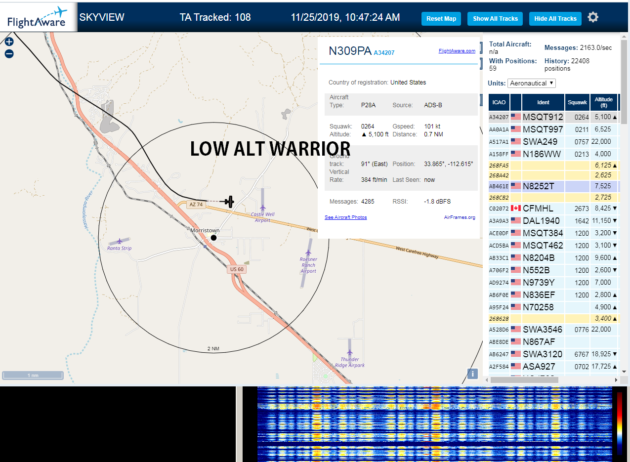Zoom out the map with minus icon
The height and width of the screenshot is (462, 630).
pyautogui.click(x=9, y=54)
